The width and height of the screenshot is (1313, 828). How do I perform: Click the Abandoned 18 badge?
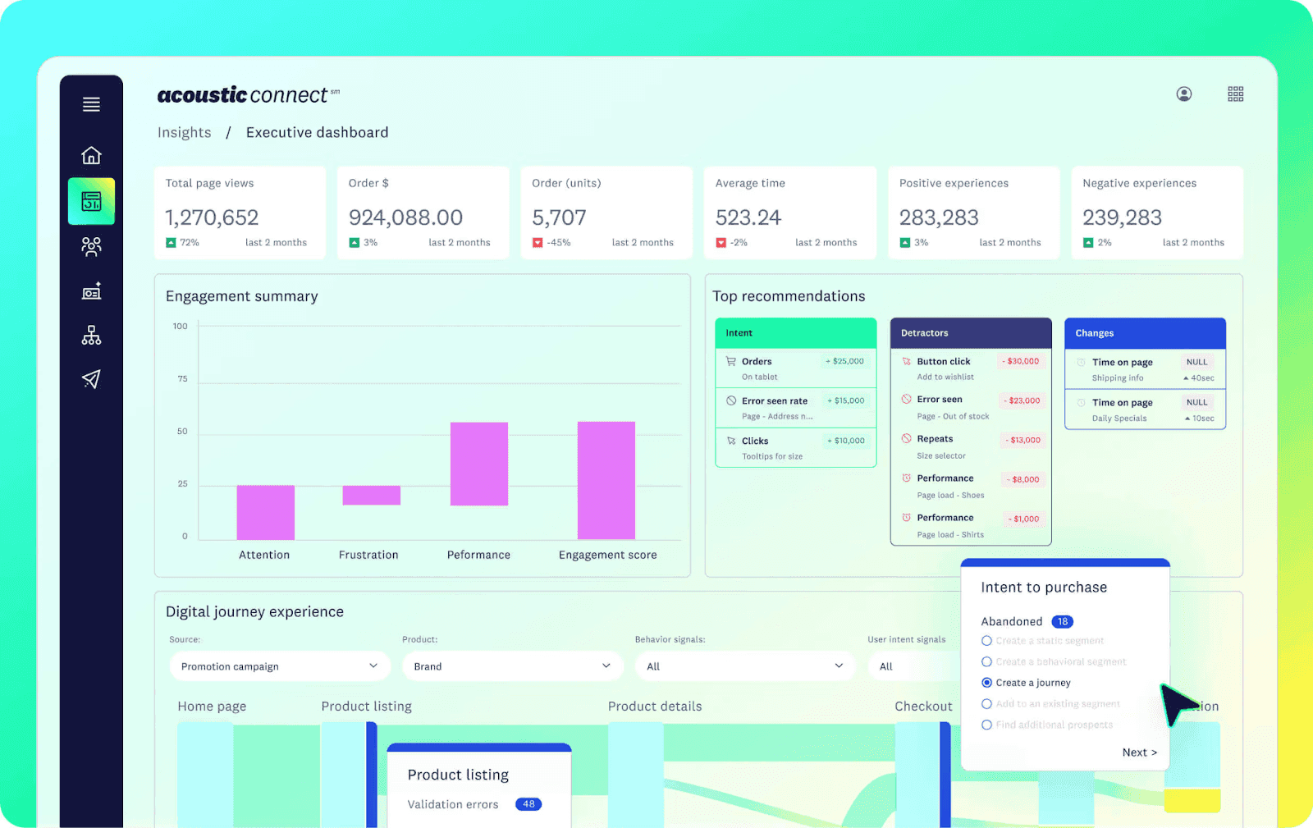1063,621
